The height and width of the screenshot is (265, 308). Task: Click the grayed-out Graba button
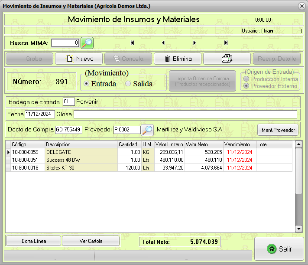[29, 59]
